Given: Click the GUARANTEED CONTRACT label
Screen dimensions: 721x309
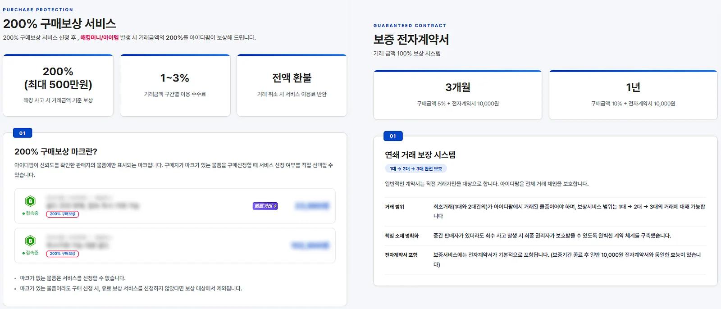Looking at the screenshot, I should tap(410, 26).
